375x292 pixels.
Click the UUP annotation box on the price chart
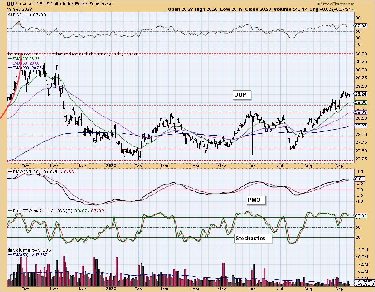point(242,95)
